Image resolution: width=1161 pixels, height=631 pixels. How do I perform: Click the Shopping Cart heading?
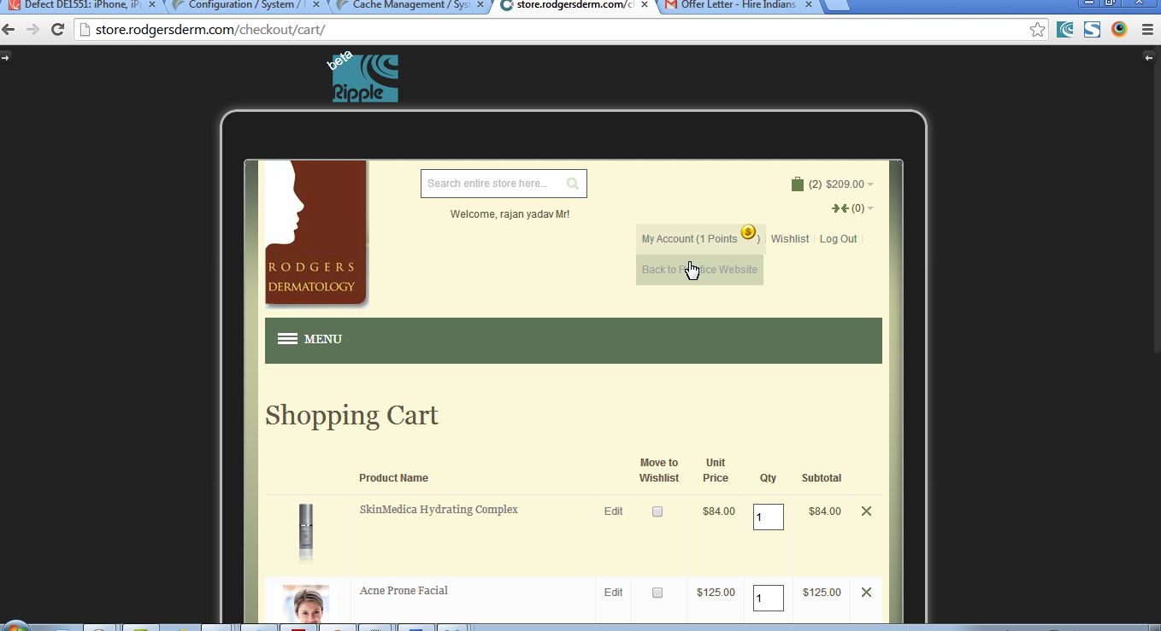[351, 415]
